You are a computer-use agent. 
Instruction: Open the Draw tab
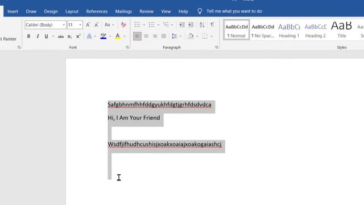pos(31,11)
